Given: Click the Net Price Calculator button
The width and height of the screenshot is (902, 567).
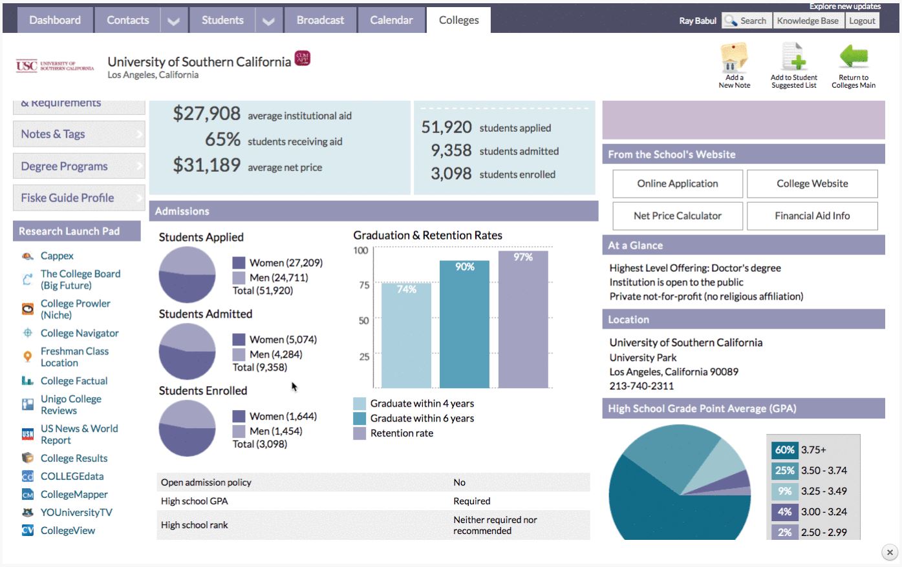Looking at the screenshot, I should [678, 216].
